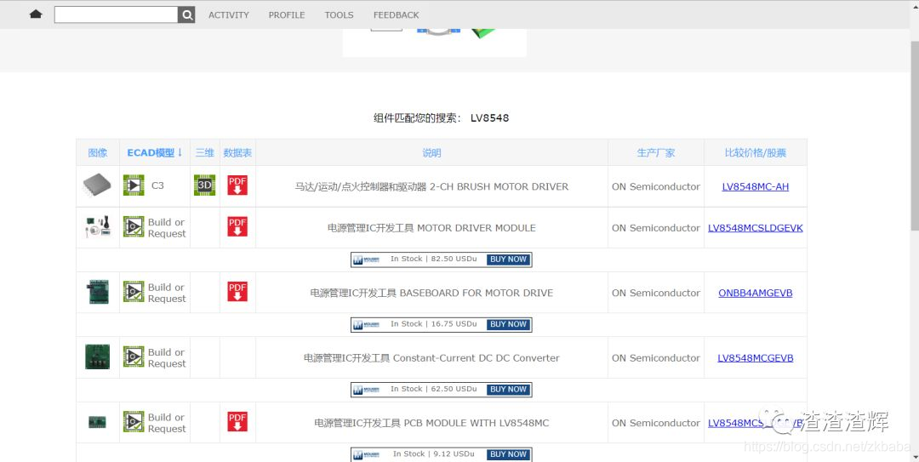Screen dimensions: 919x462
Task: Click BUY NOW for 16.75 USD offer
Action: click(x=508, y=324)
